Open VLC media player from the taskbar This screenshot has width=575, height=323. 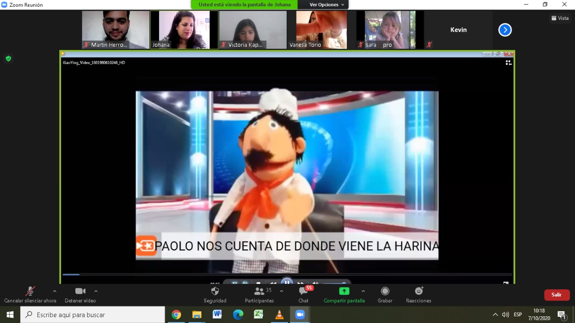(279, 314)
